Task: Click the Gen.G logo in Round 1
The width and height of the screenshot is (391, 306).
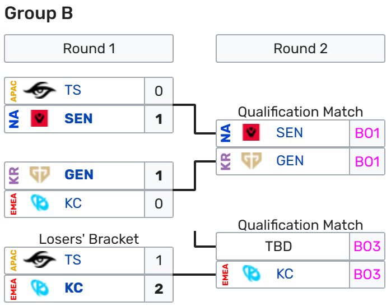Action: tap(40, 174)
